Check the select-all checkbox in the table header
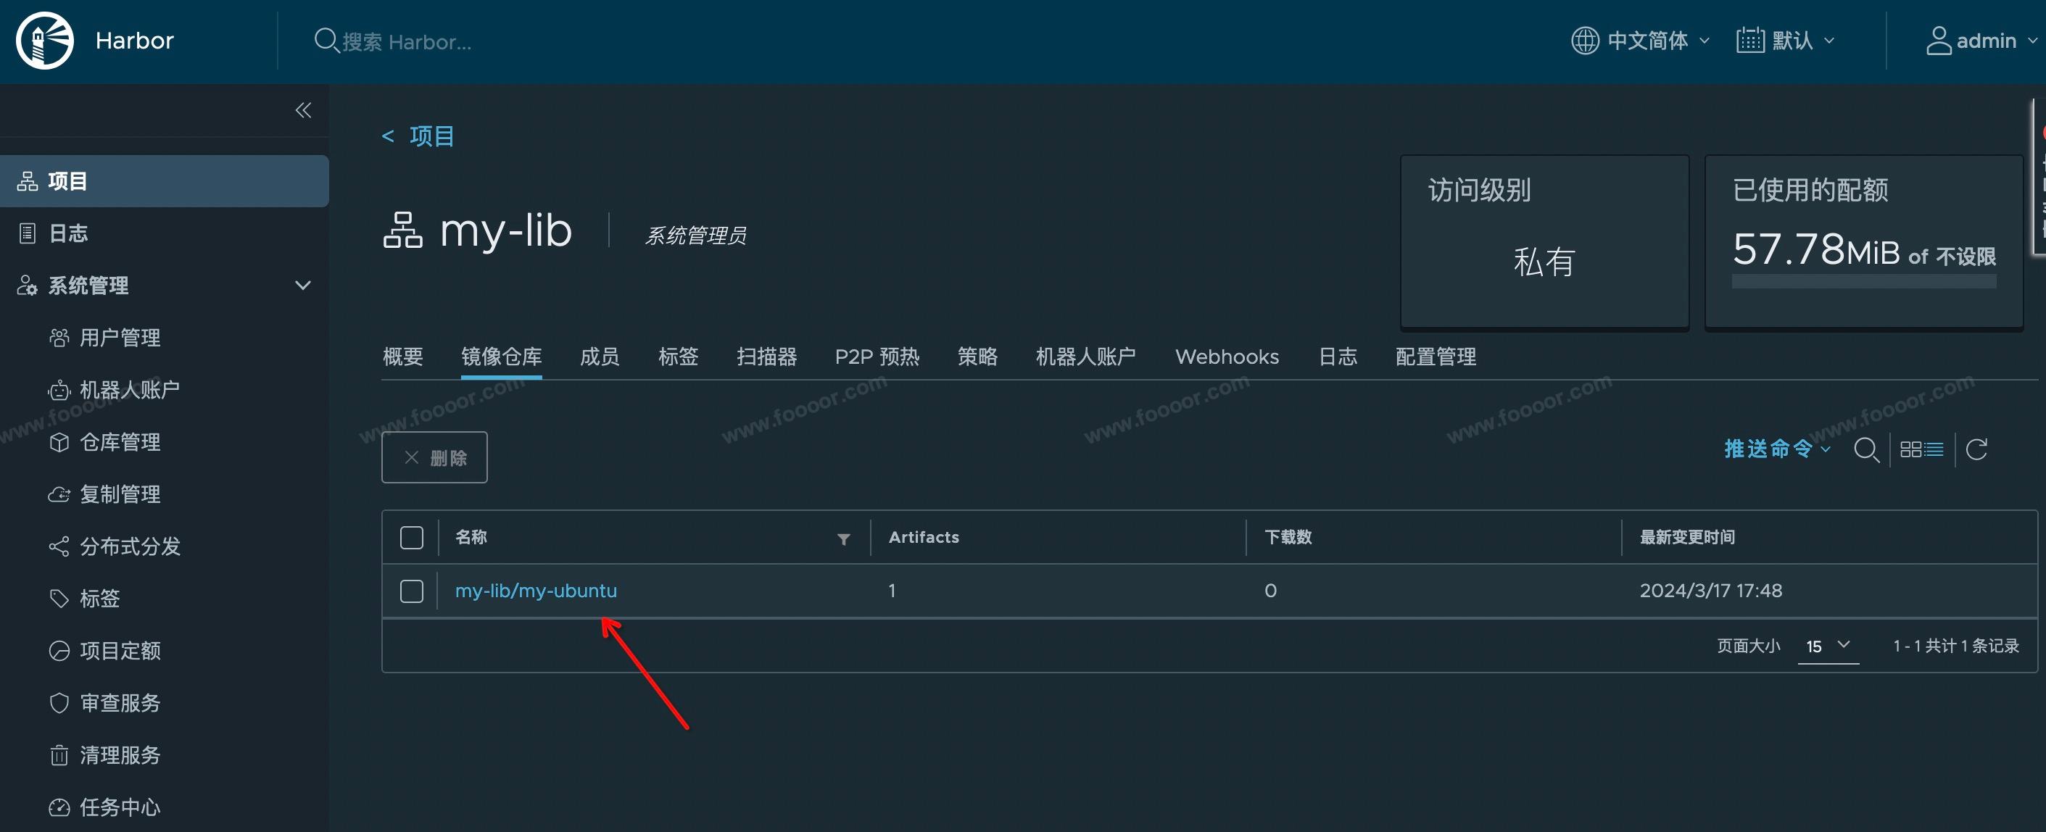The width and height of the screenshot is (2046, 832). click(411, 538)
